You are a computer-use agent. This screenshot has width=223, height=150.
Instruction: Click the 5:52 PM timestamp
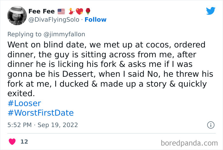[x=20, y=125]
